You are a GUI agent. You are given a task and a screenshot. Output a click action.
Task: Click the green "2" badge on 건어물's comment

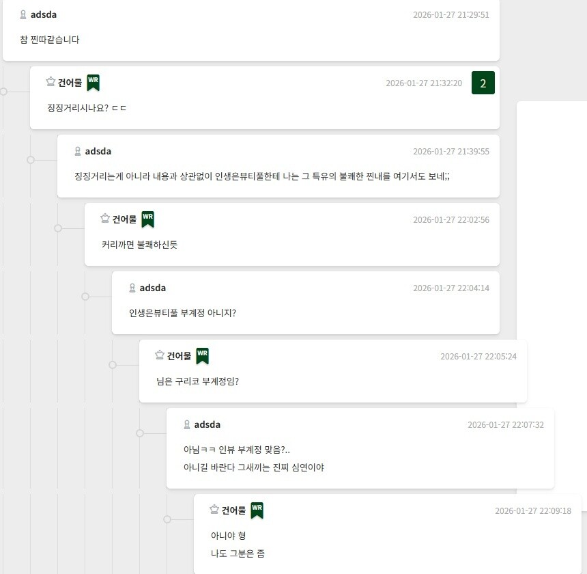pos(483,83)
